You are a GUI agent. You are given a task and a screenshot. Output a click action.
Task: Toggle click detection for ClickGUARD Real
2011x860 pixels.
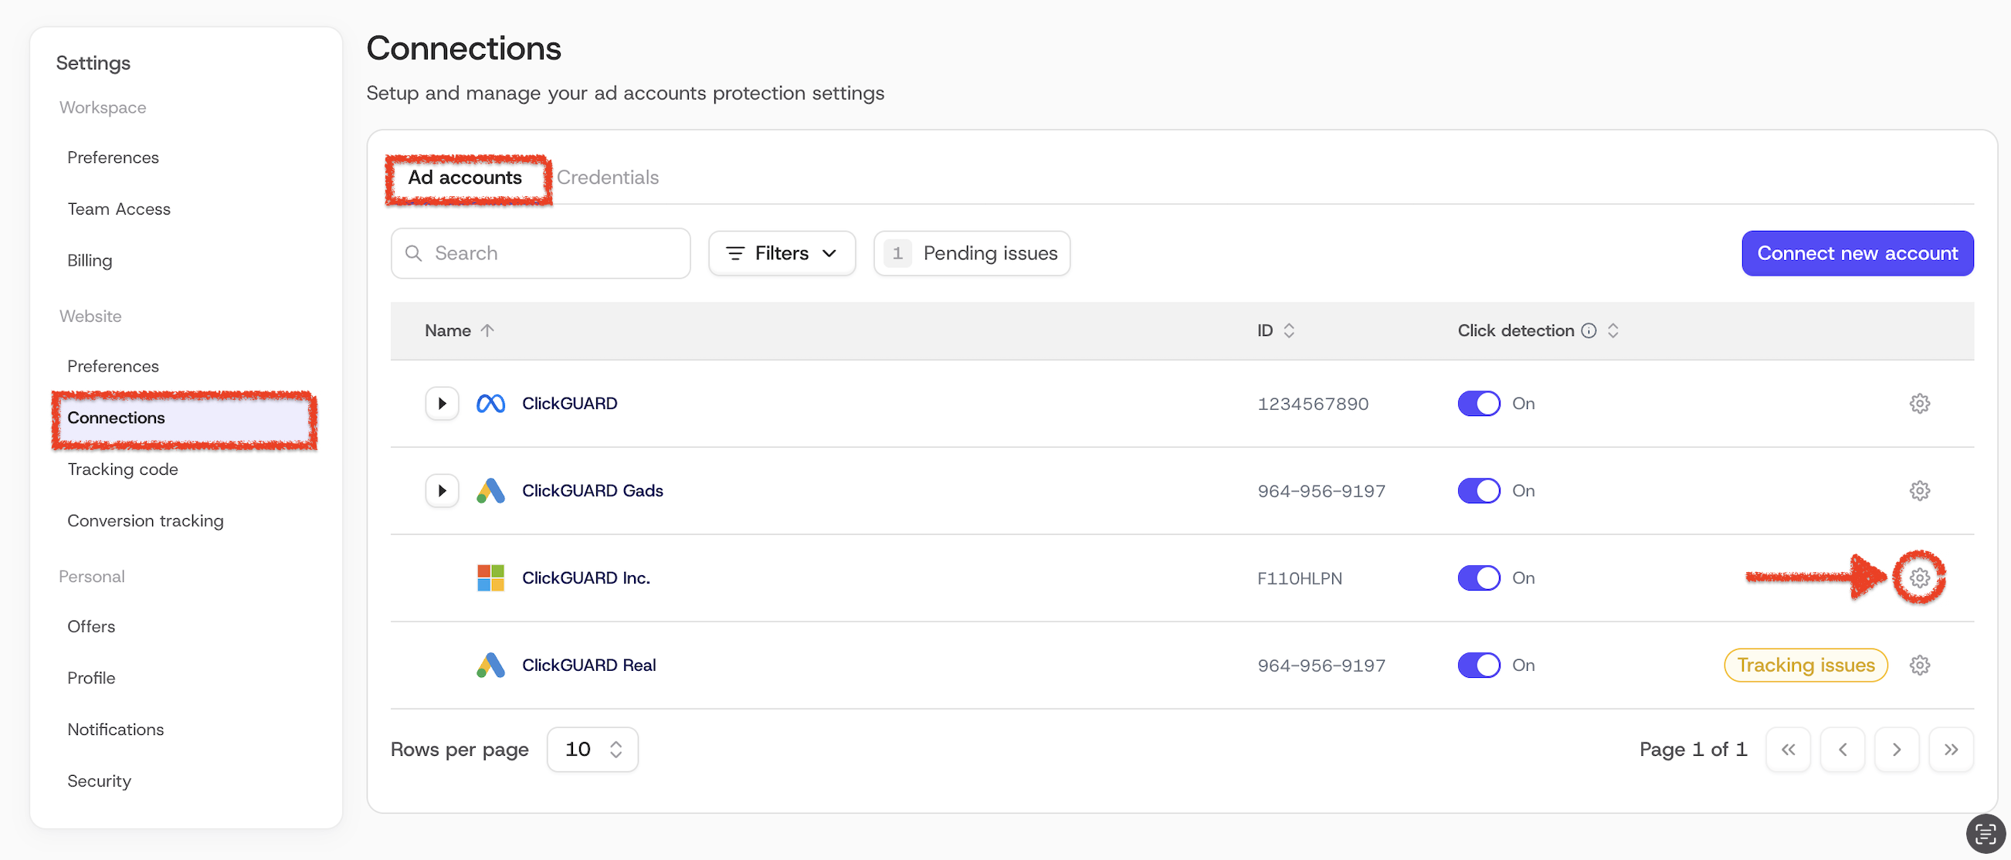pyautogui.click(x=1479, y=665)
